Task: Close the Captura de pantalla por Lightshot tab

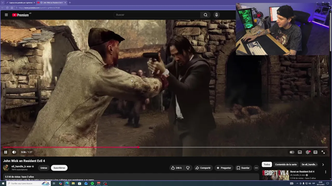Action: 34,3
